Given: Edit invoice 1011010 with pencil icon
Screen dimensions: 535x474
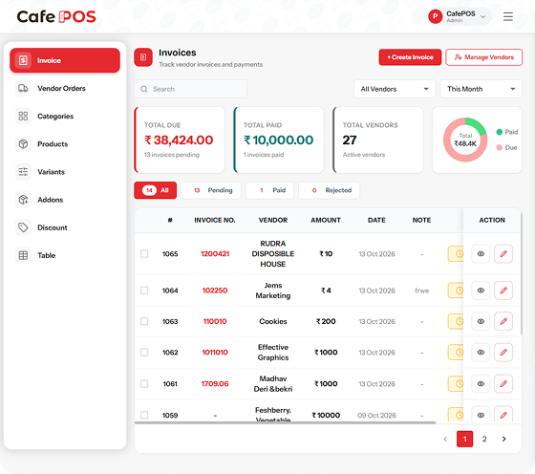Looking at the screenshot, I should [x=503, y=353].
